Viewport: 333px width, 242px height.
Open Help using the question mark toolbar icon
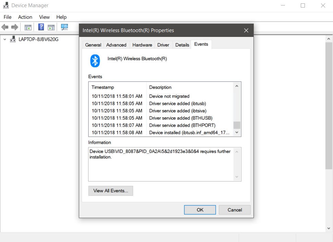(41, 27)
